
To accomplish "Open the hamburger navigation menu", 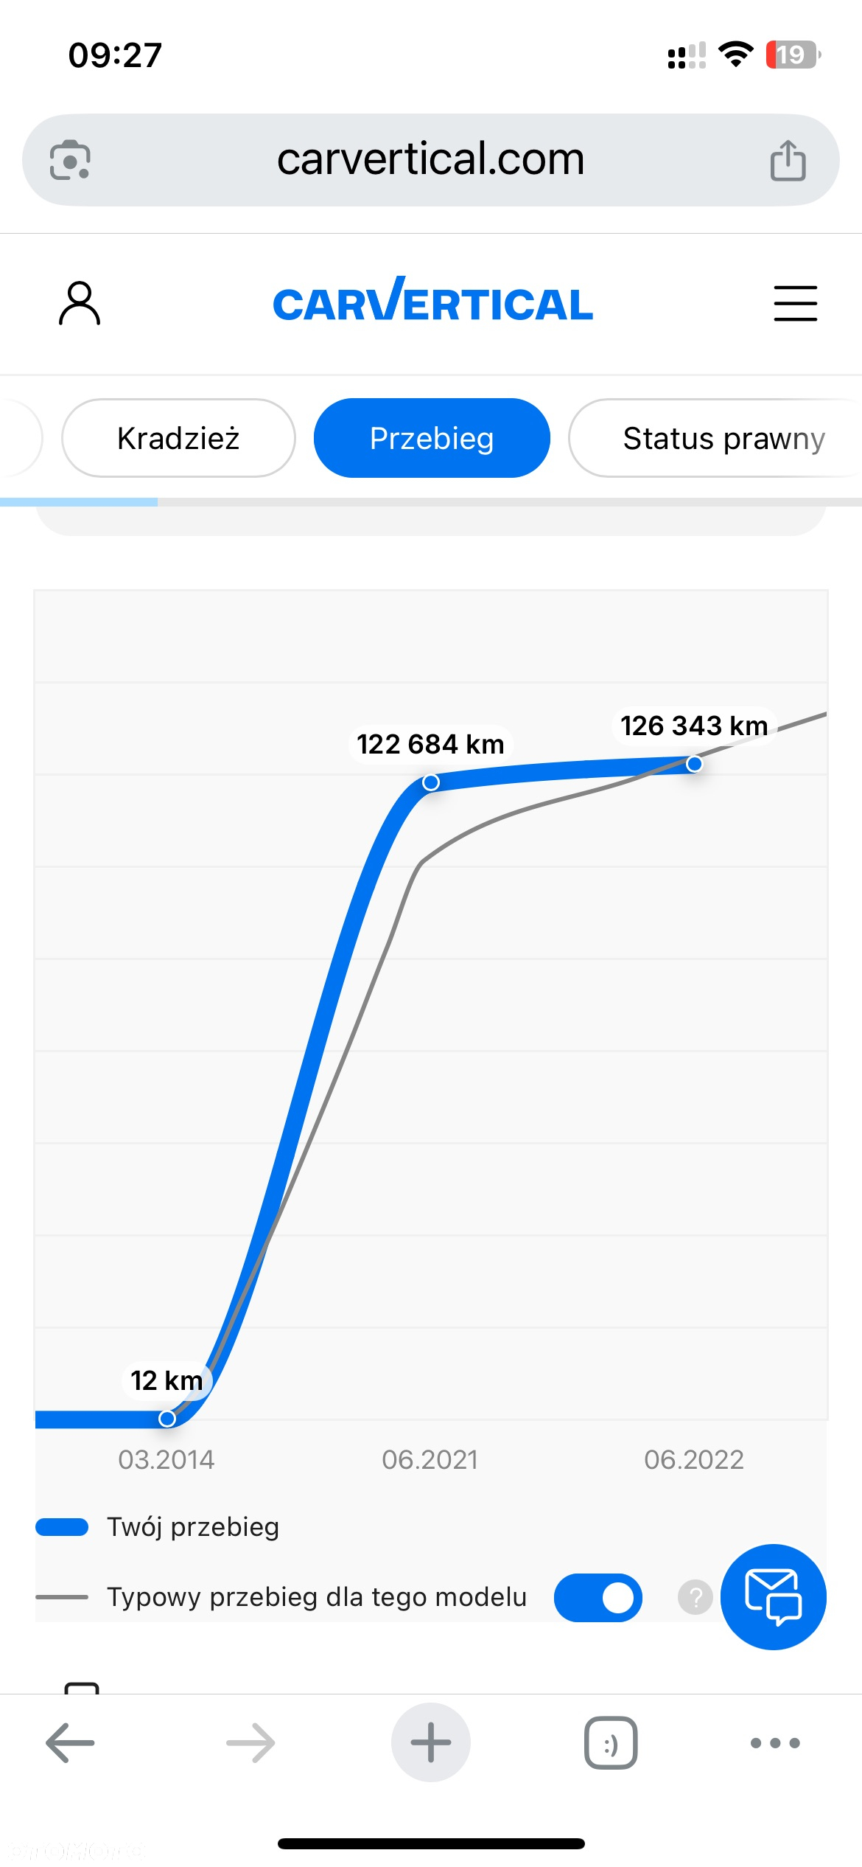I will tap(795, 303).
